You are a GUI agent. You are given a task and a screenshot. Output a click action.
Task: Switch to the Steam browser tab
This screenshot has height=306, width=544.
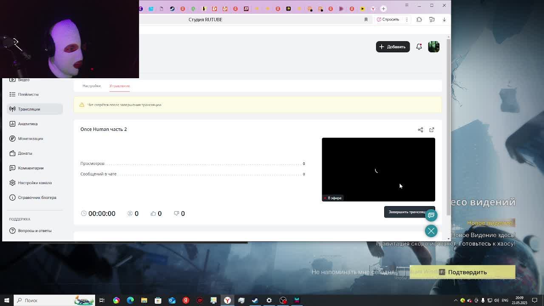point(172,8)
